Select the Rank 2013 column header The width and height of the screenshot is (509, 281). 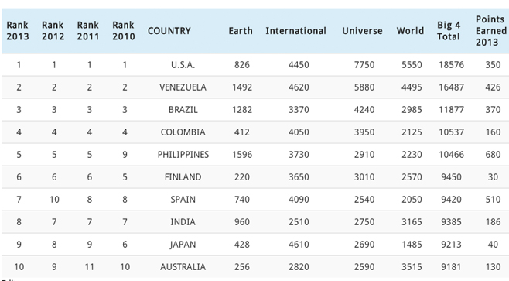tap(18, 31)
